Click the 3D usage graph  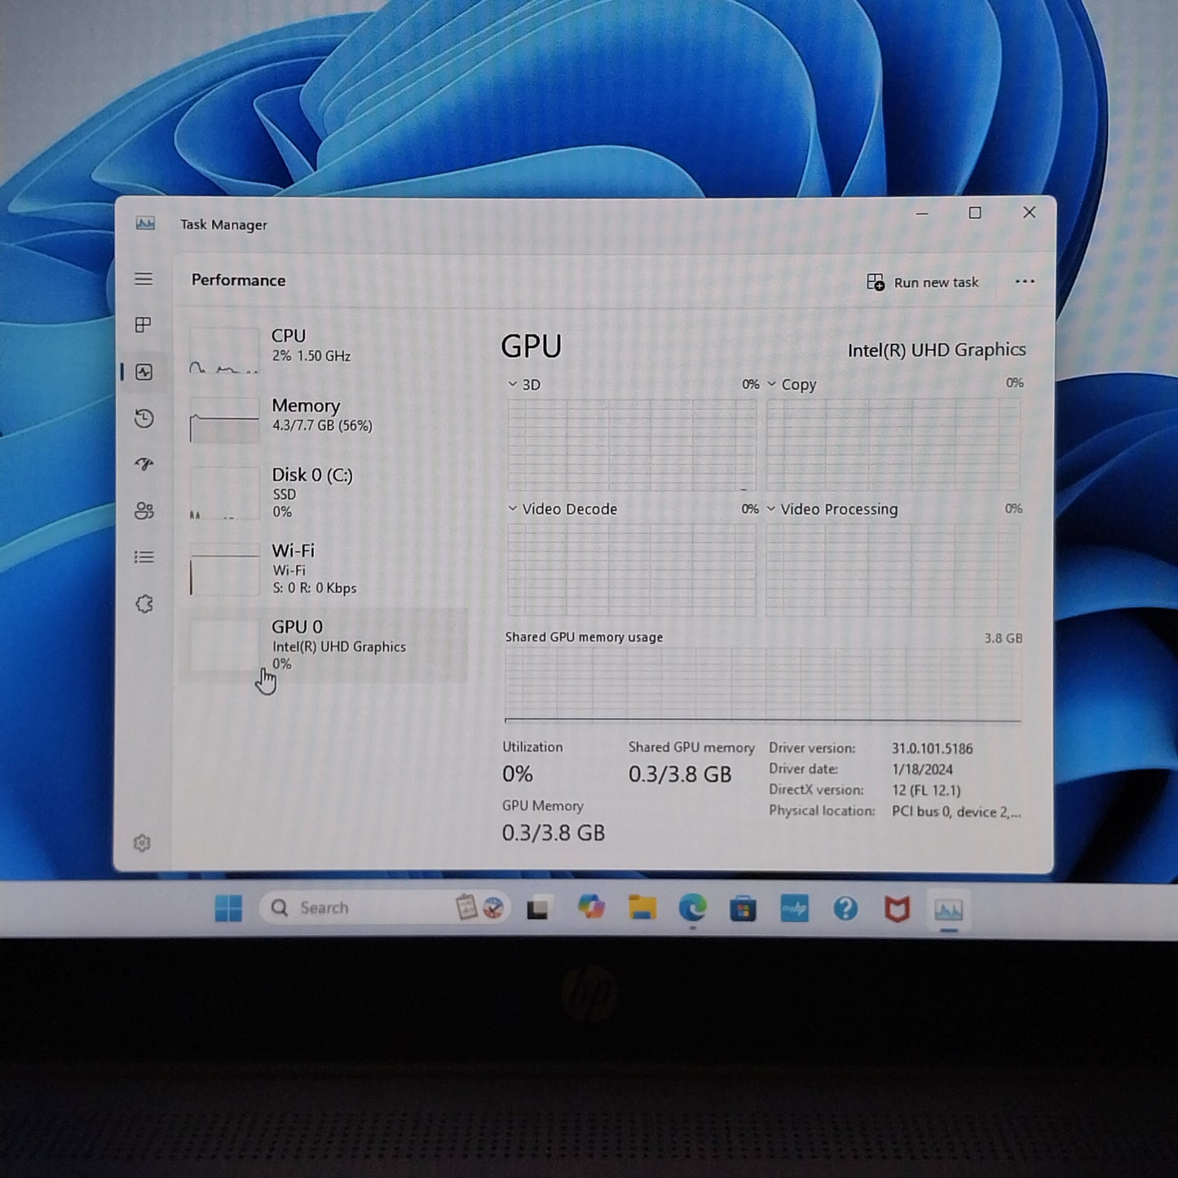tap(632, 444)
